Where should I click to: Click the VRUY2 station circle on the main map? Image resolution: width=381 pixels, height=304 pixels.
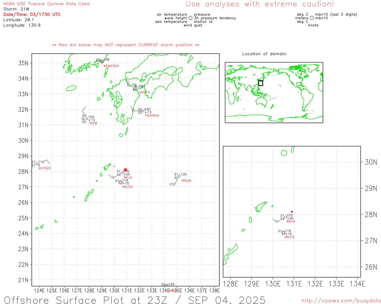click(121, 182)
